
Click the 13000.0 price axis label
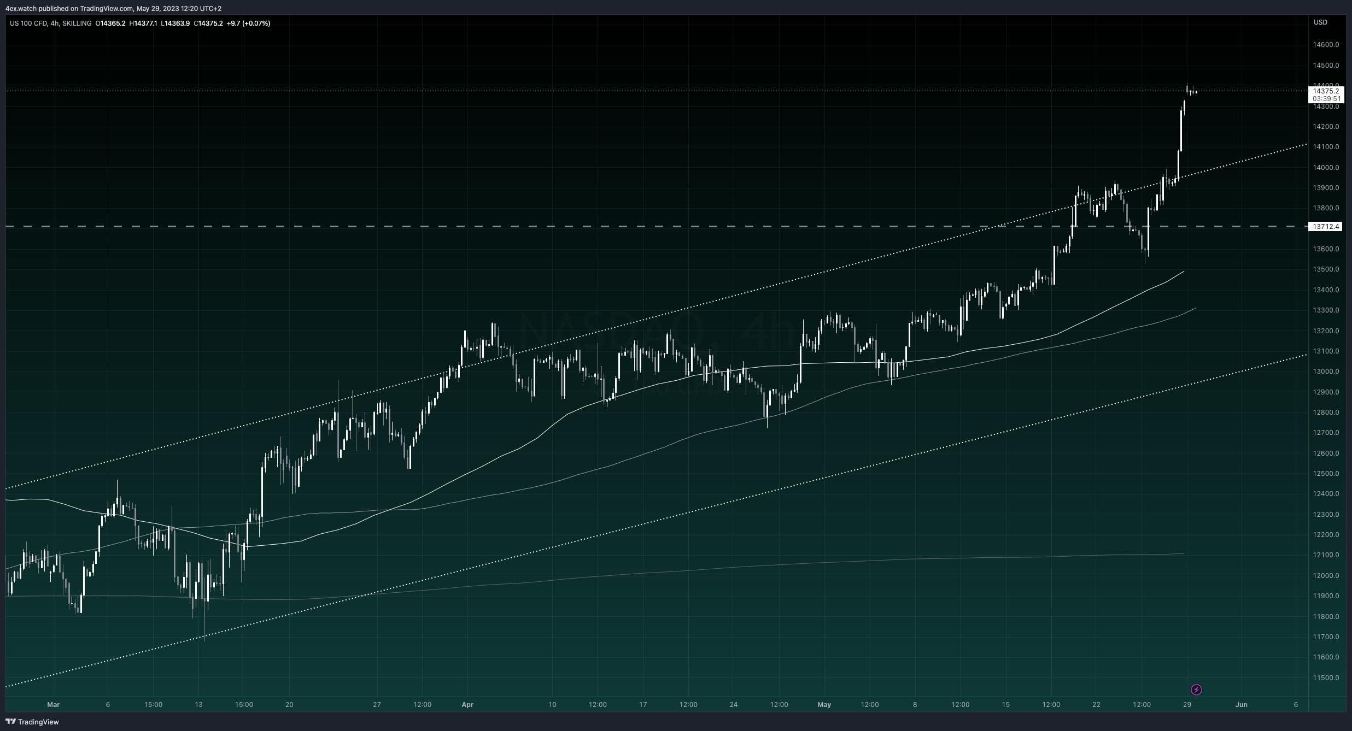pos(1326,372)
